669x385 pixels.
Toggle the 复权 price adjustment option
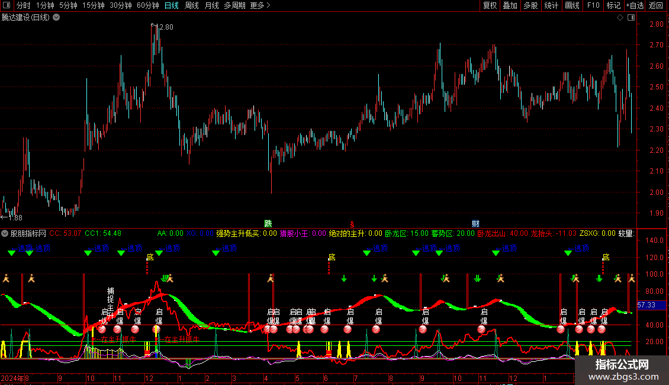pos(490,5)
